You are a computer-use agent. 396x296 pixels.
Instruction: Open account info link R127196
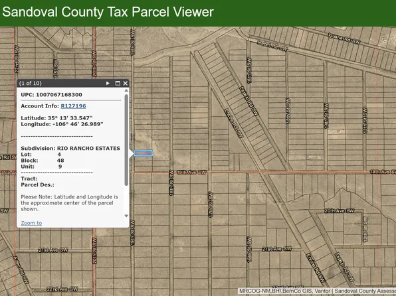pos(73,106)
